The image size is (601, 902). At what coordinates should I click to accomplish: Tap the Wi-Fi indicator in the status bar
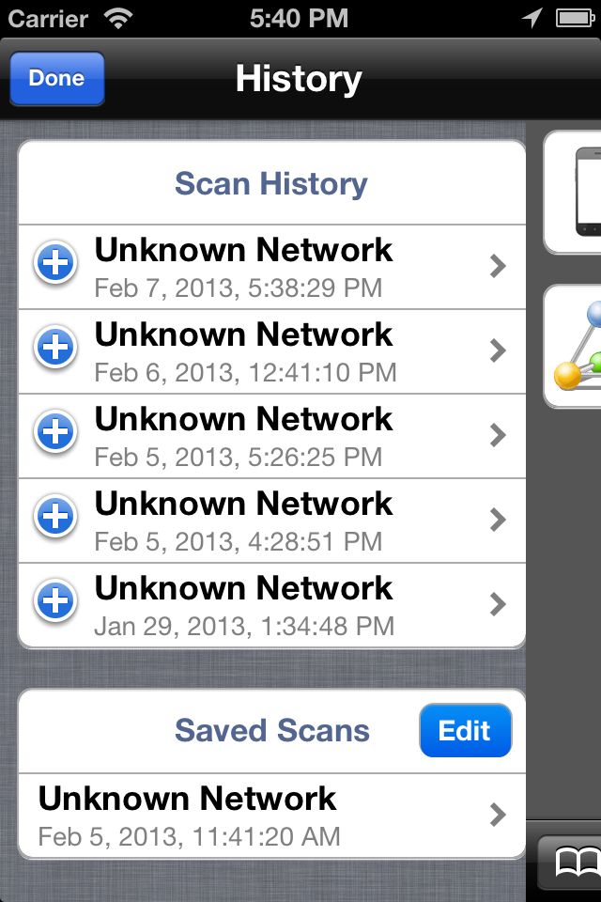coord(118,19)
